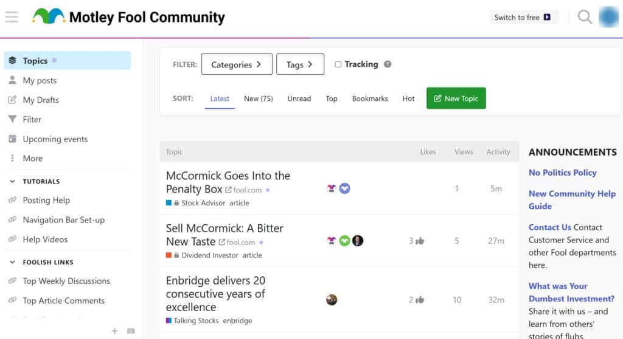Open Help Videos link
The width and height of the screenshot is (623, 339).
[45, 239]
